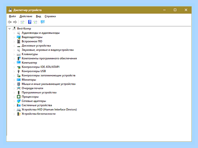Click the Forward arrow toolbar icon
Image resolution: width=198 pixels, height=148 pixels.
(x=15, y=22)
